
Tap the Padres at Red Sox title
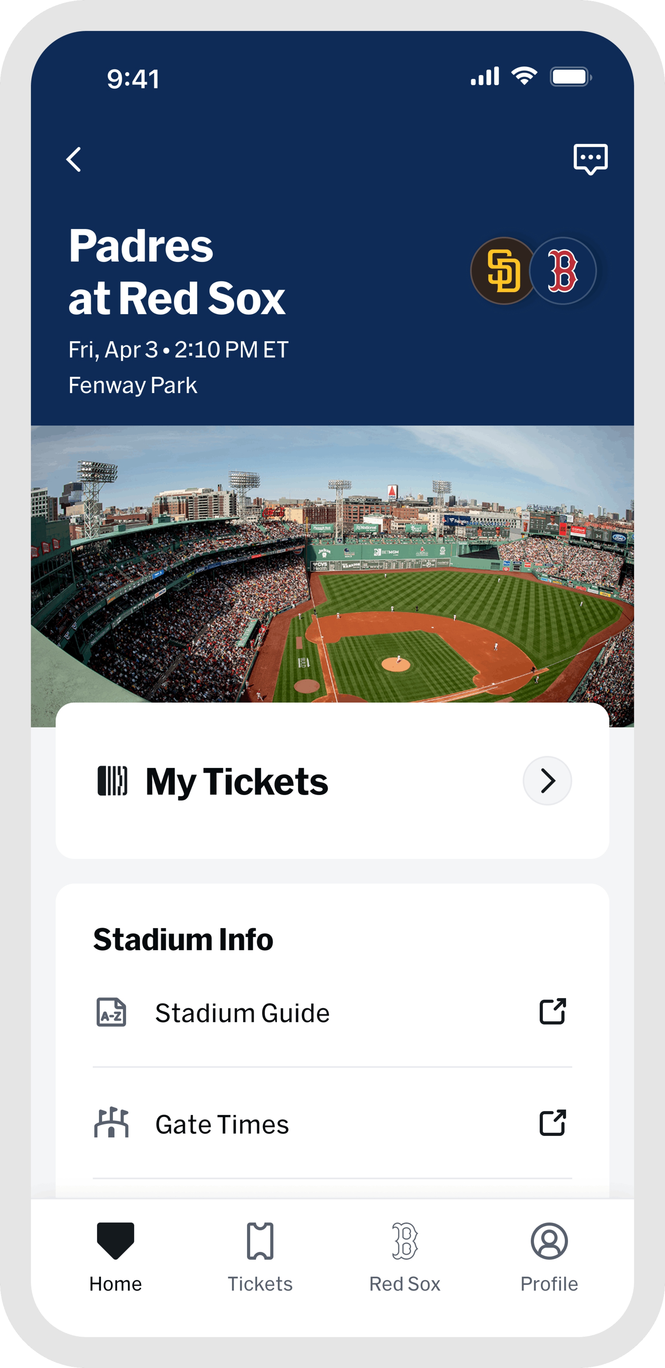coord(177,271)
